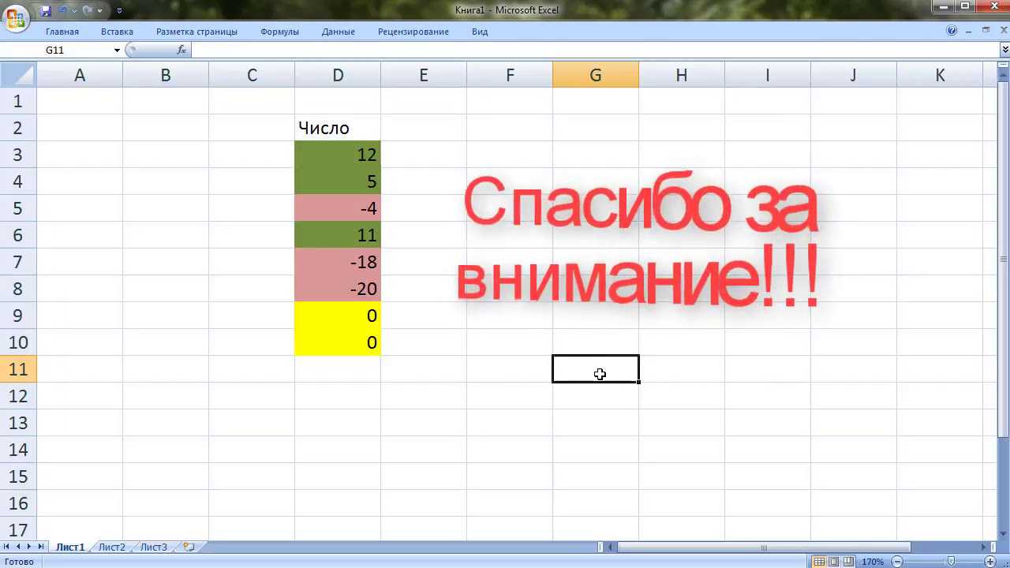Open the Customize Quick Access Toolbar dropdown

pyautogui.click(x=119, y=11)
